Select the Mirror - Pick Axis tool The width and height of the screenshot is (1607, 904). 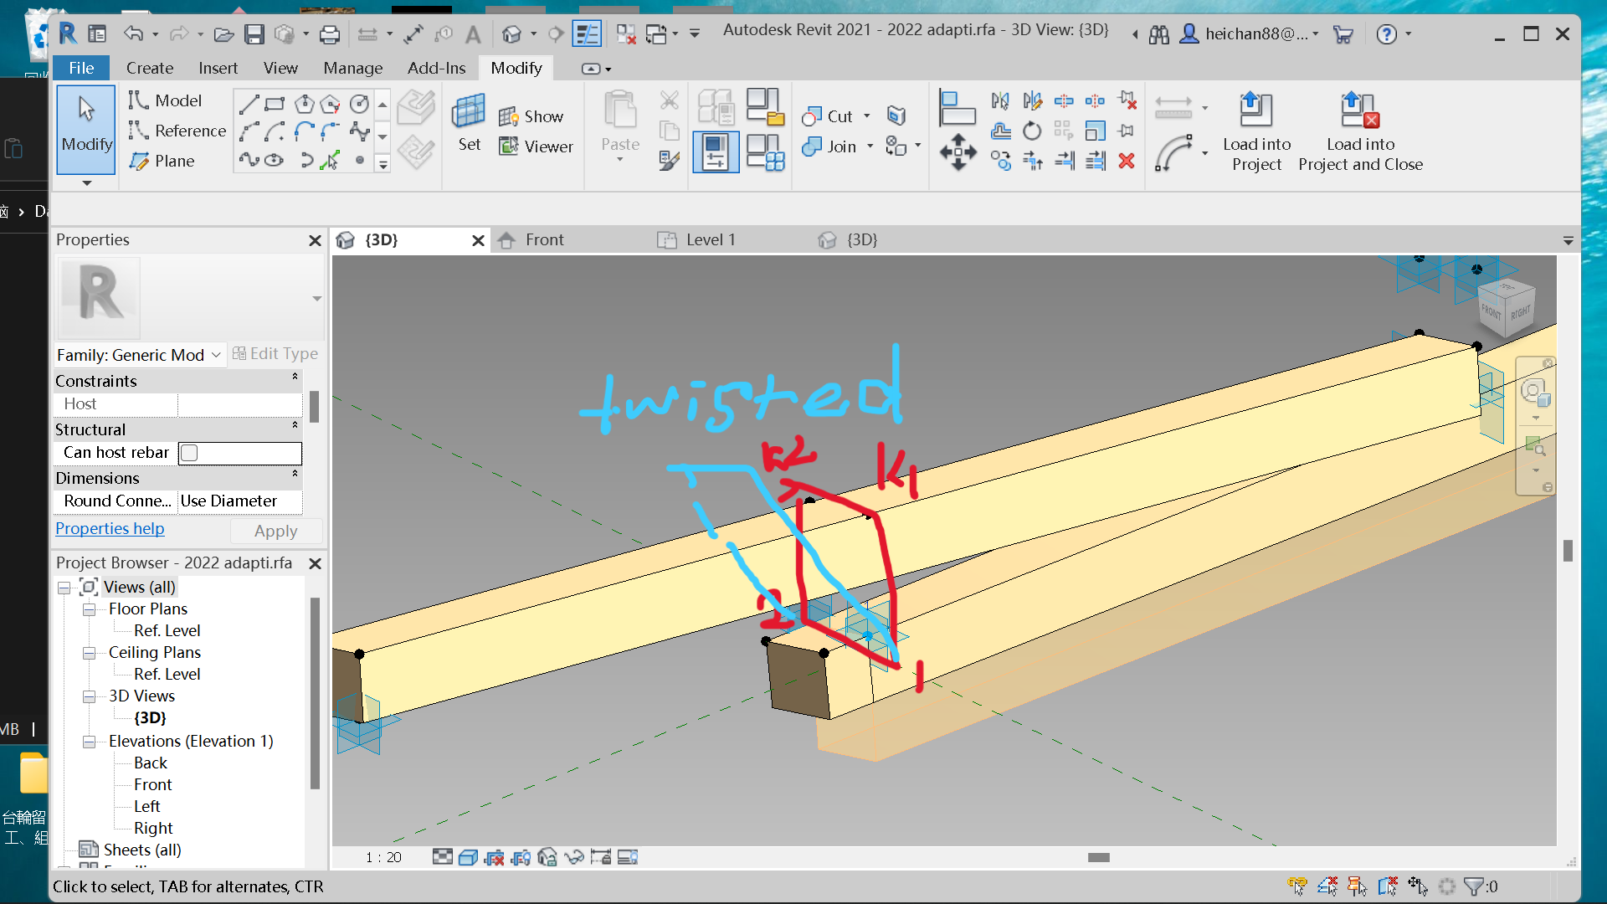tap(1000, 101)
